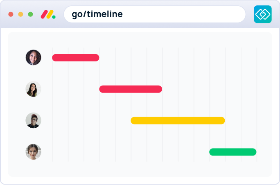280x185 pixels.
Task: Open the third row avatar with glasses
Action: pos(33,120)
